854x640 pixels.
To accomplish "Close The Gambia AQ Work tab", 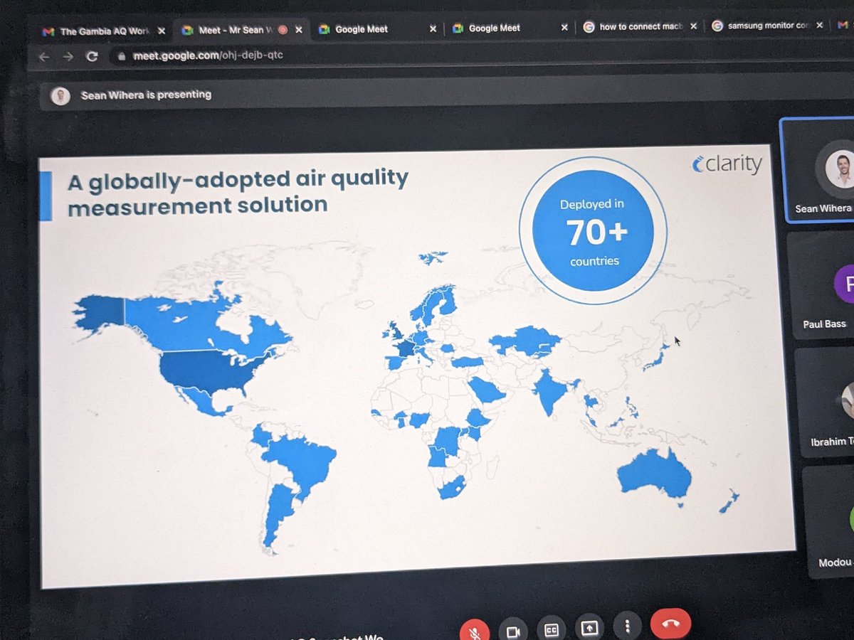I will point(162,31).
